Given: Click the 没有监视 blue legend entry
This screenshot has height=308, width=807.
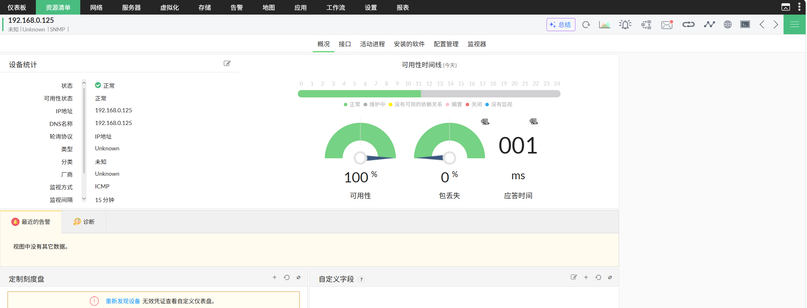Looking at the screenshot, I should point(499,104).
